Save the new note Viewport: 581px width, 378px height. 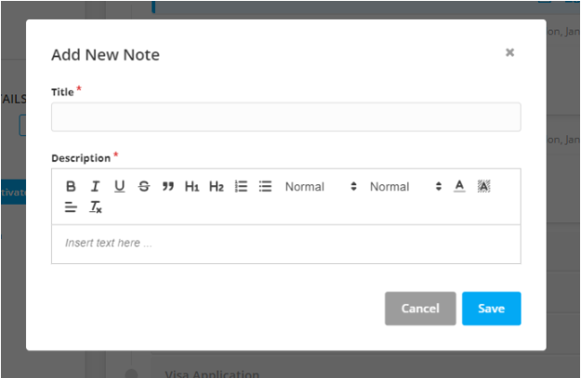click(x=491, y=309)
